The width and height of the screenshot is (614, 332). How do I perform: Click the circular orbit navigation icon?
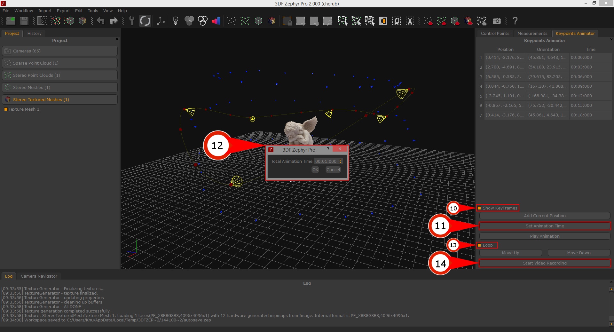click(145, 21)
